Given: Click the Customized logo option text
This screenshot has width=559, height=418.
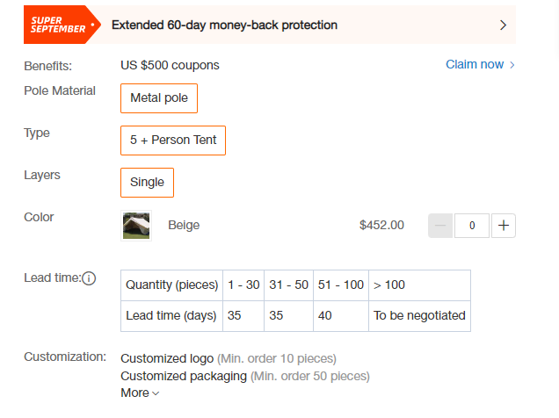Looking at the screenshot, I should 167,358.
